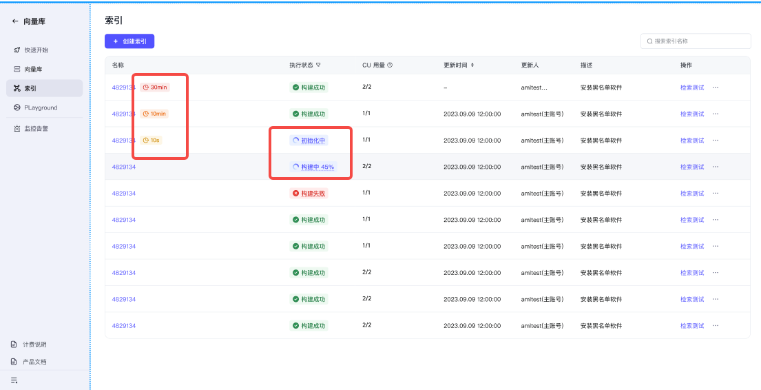This screenshot has height=390, width=761.
Task: Select 索引 in the sidebar
Action: pyautogui.click(x=45, y=88)
